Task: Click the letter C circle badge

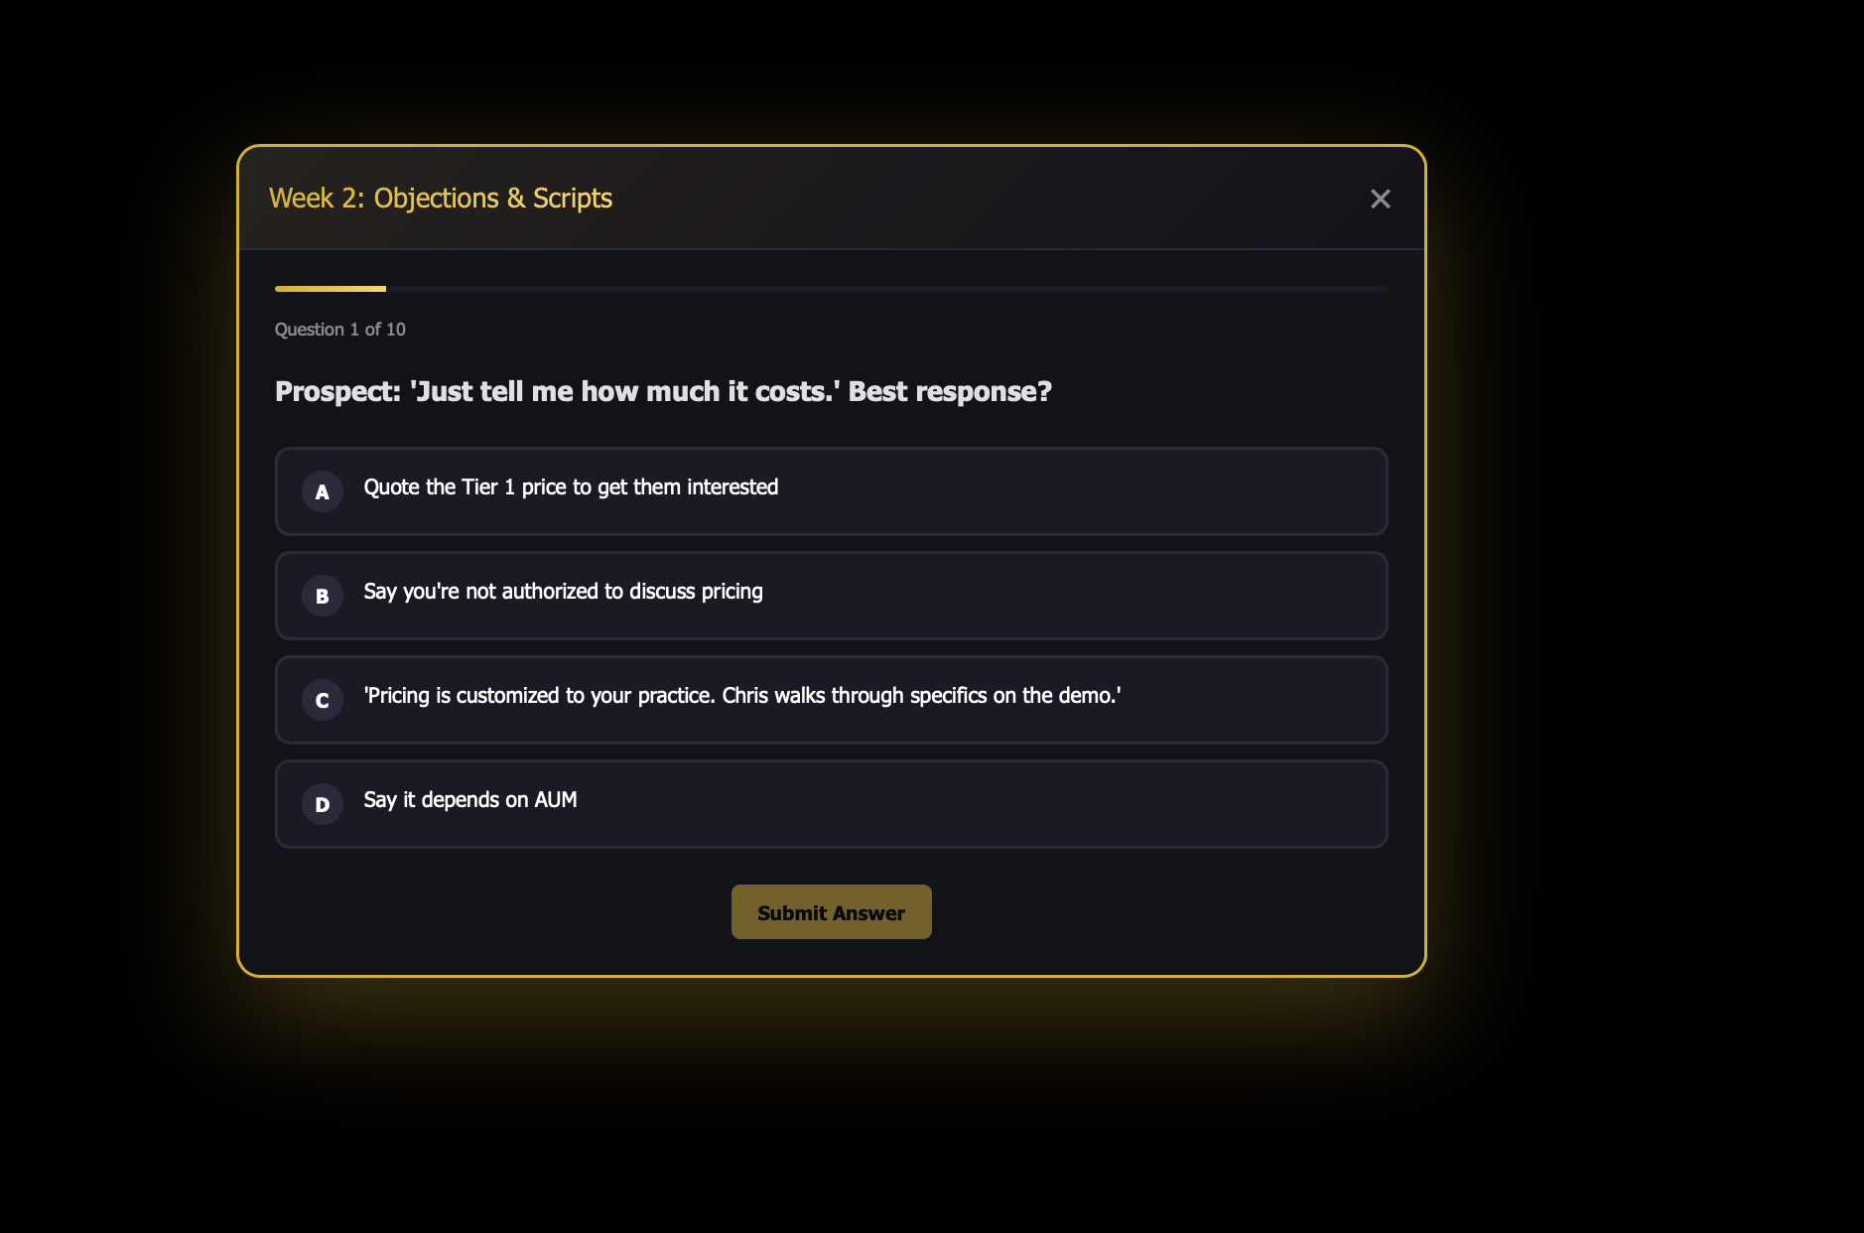Action: (x=322, y=700)
